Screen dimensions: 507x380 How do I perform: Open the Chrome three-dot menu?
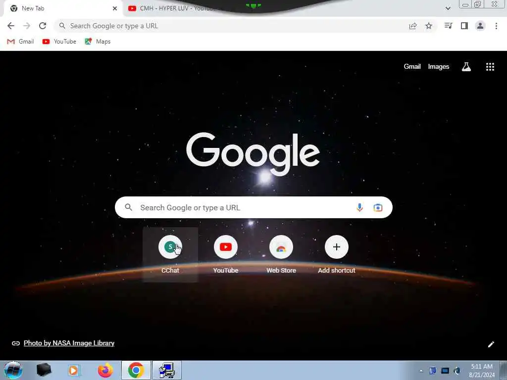tap(496, 26)
